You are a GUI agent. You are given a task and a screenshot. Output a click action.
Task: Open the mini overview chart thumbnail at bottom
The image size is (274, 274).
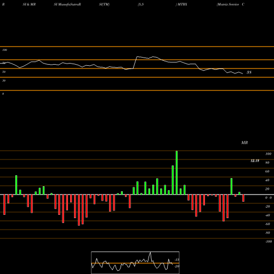[135, 262]
